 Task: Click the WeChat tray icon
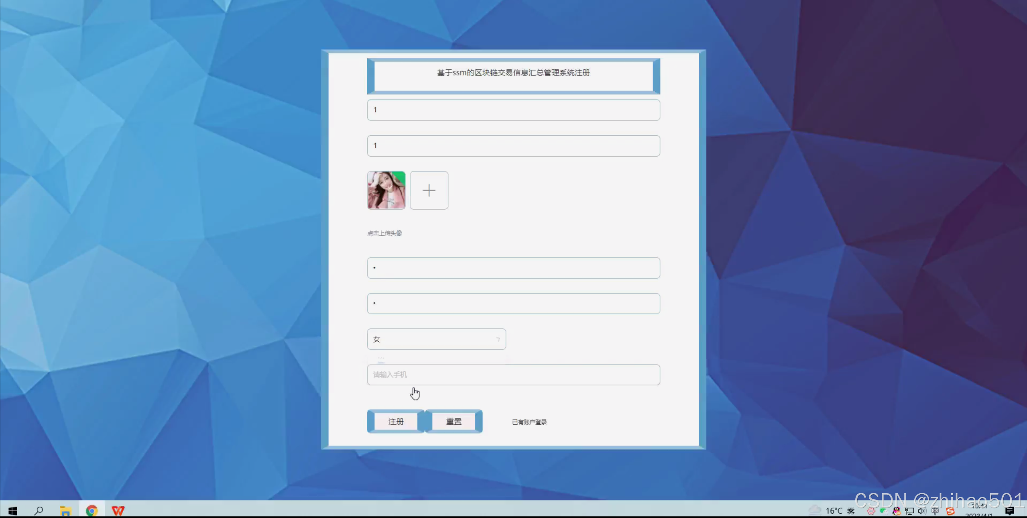[883, 511]
